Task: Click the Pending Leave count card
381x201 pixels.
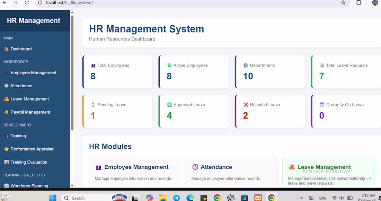Action: 117,111
